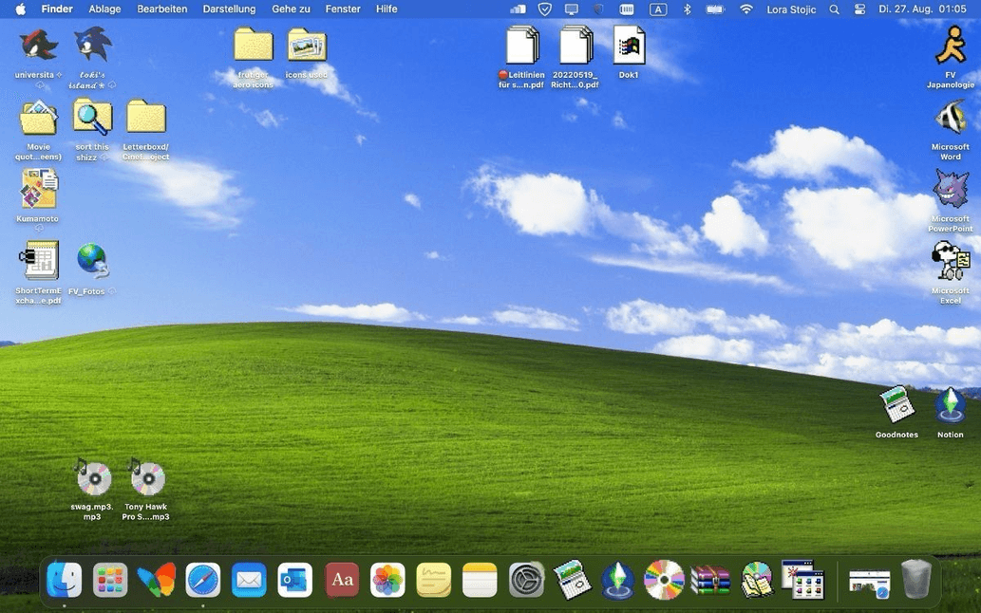
Task: Open Goodnotes from the desktop
Action: [x=896, y=405]
